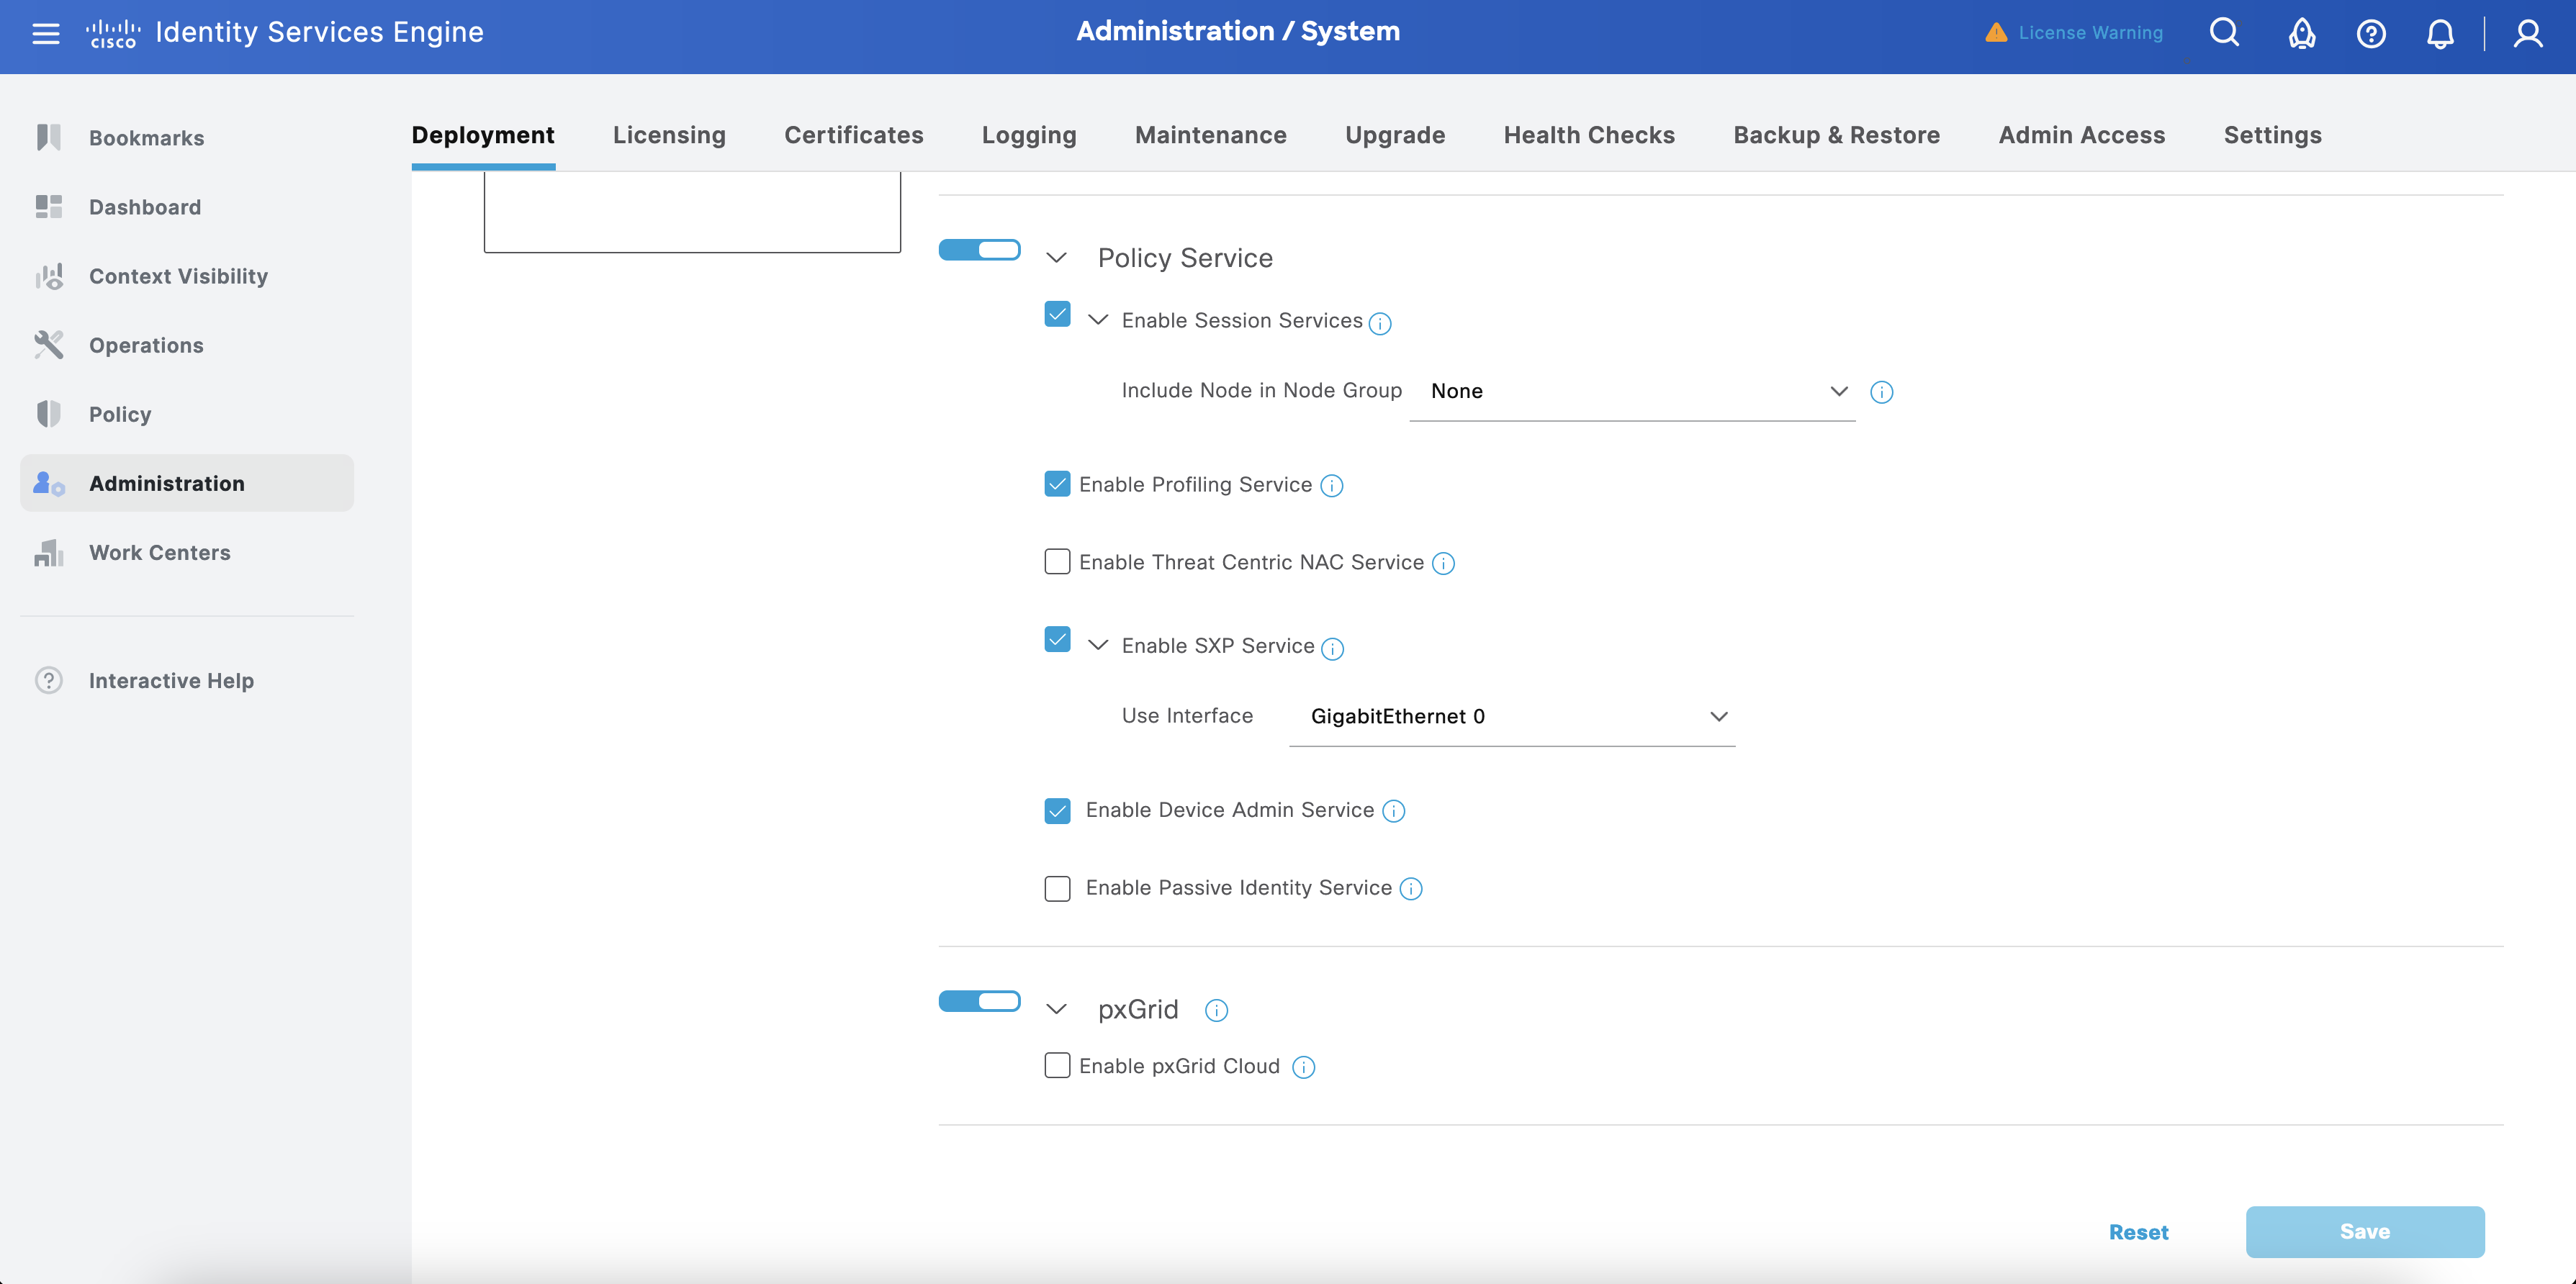Show info for Threat Centric NAC Service

coord(1443,564)
